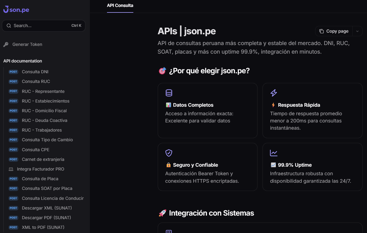
Task: Click the lightning icon on the Respuesta Rápida card
Action: click(x=274, y=93)
